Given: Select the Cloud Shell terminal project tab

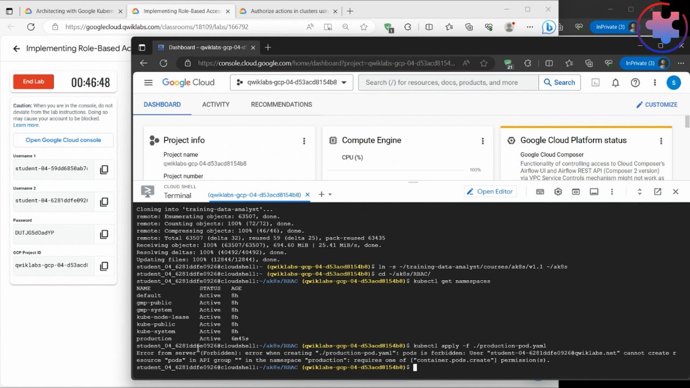Looking at the screenshot, I should point(254,195).
